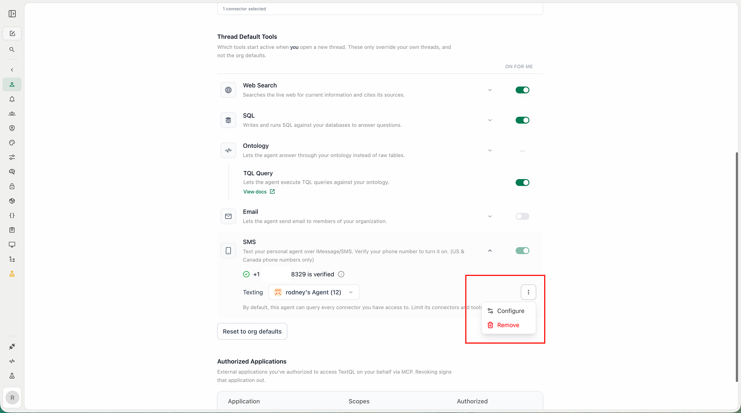This screenshot has width=741, height=413.
Task: Click the SQL database icon
Action: [x=228, y=120]
